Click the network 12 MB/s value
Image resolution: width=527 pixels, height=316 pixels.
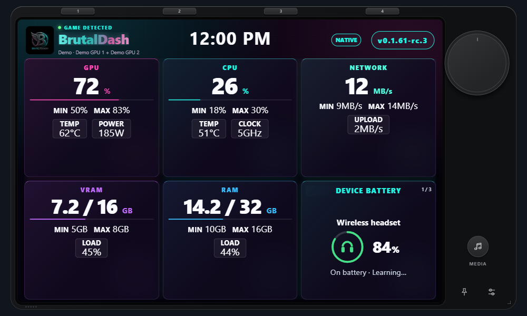pos(369,87)
